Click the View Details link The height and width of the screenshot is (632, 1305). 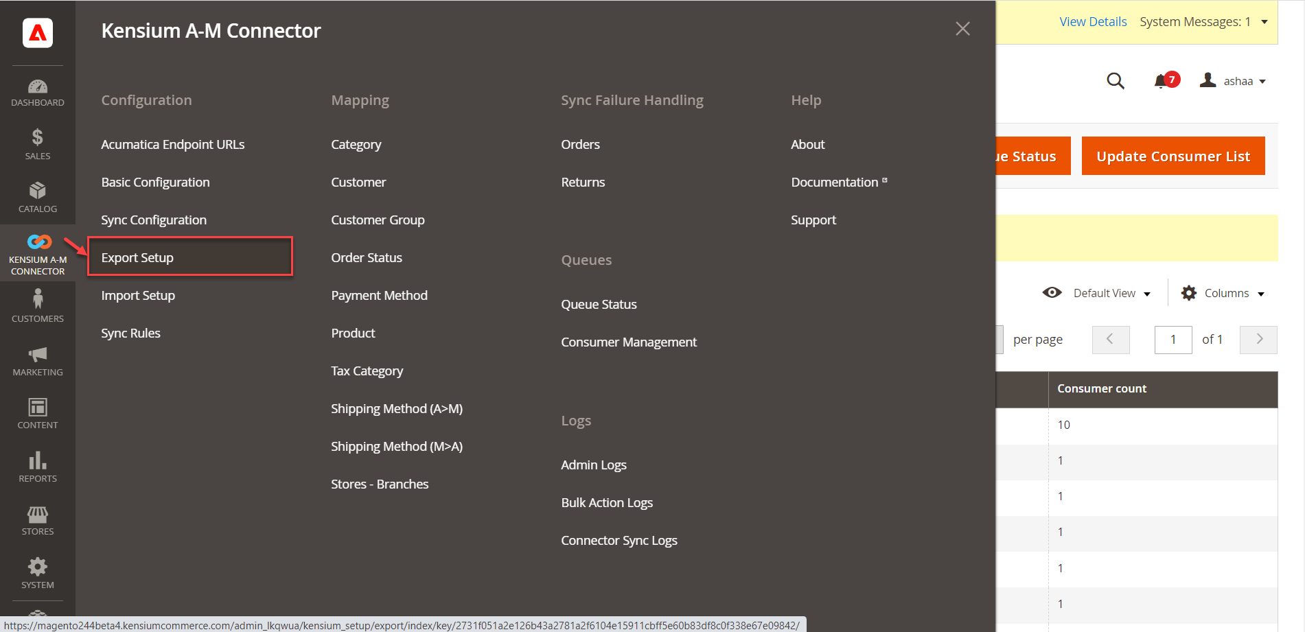[1093, 22]
